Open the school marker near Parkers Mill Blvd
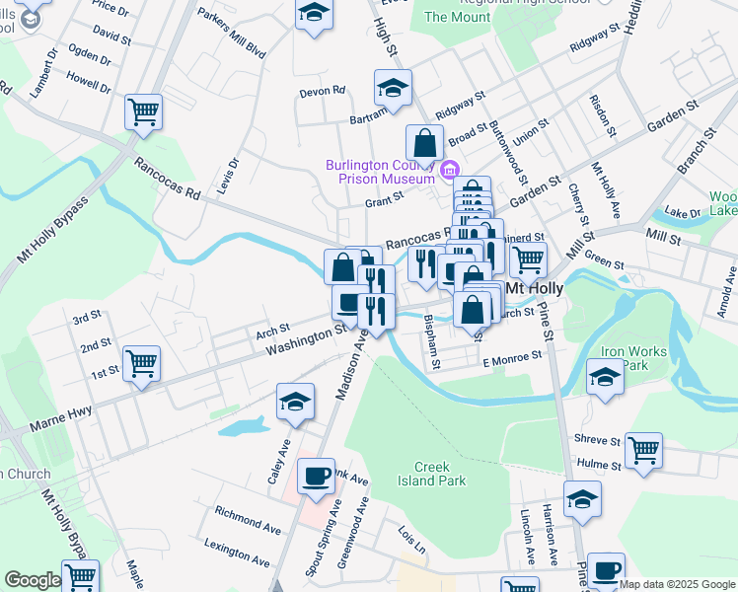Viewport: 738px width, 592px height. [x=314, y=14]
